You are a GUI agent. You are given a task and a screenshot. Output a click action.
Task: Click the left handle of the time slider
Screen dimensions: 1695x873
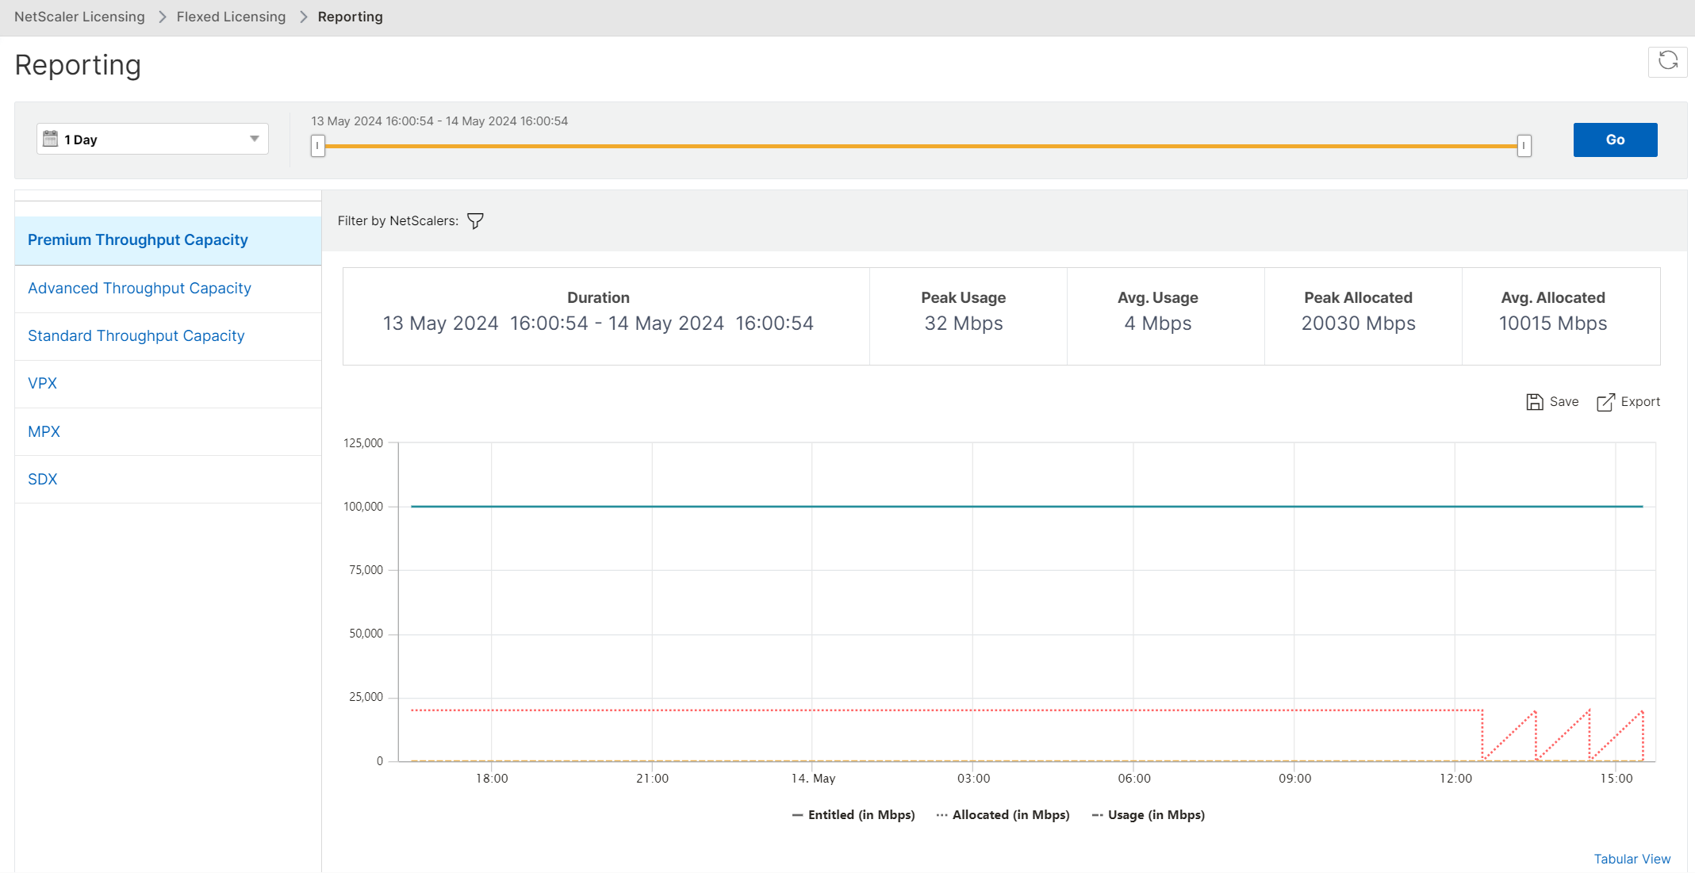[x=318, y=146]
